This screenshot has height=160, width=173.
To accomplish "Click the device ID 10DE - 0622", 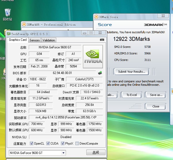I will 38,79.
